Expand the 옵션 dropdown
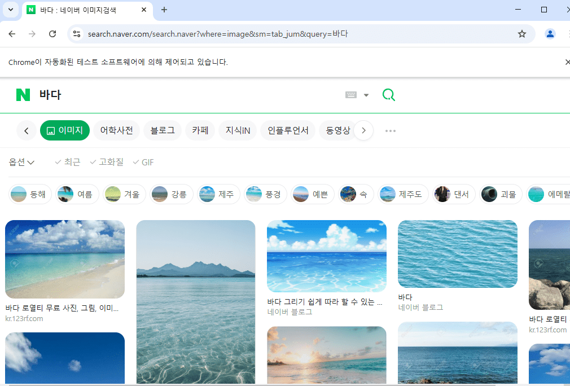 tap(21, 162)
